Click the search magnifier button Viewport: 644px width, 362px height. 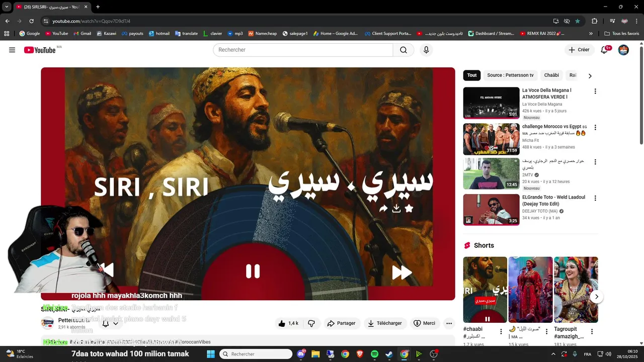(x=404, y=50)
